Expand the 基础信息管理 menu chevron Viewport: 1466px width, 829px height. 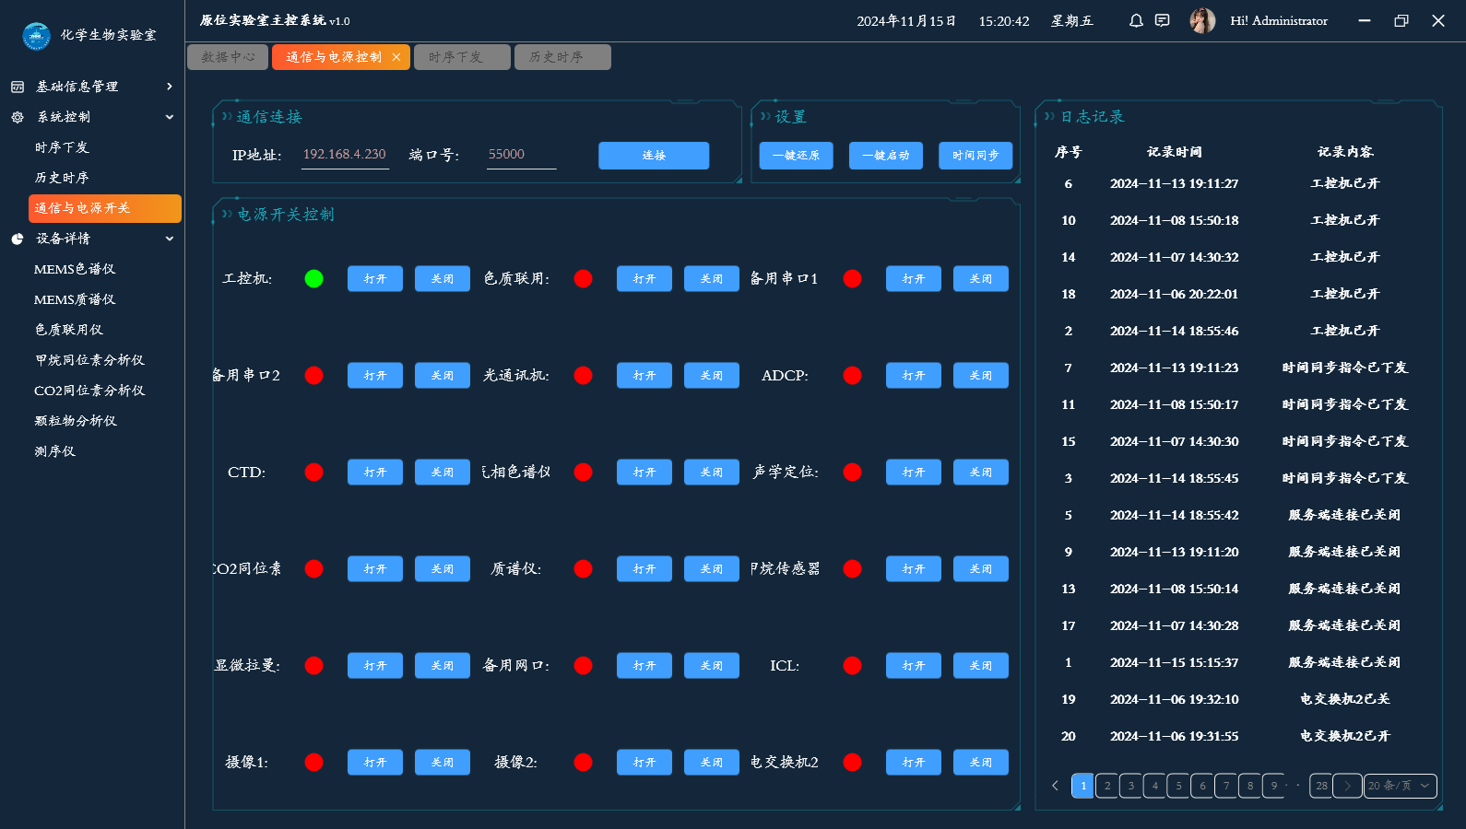point(169,87)
